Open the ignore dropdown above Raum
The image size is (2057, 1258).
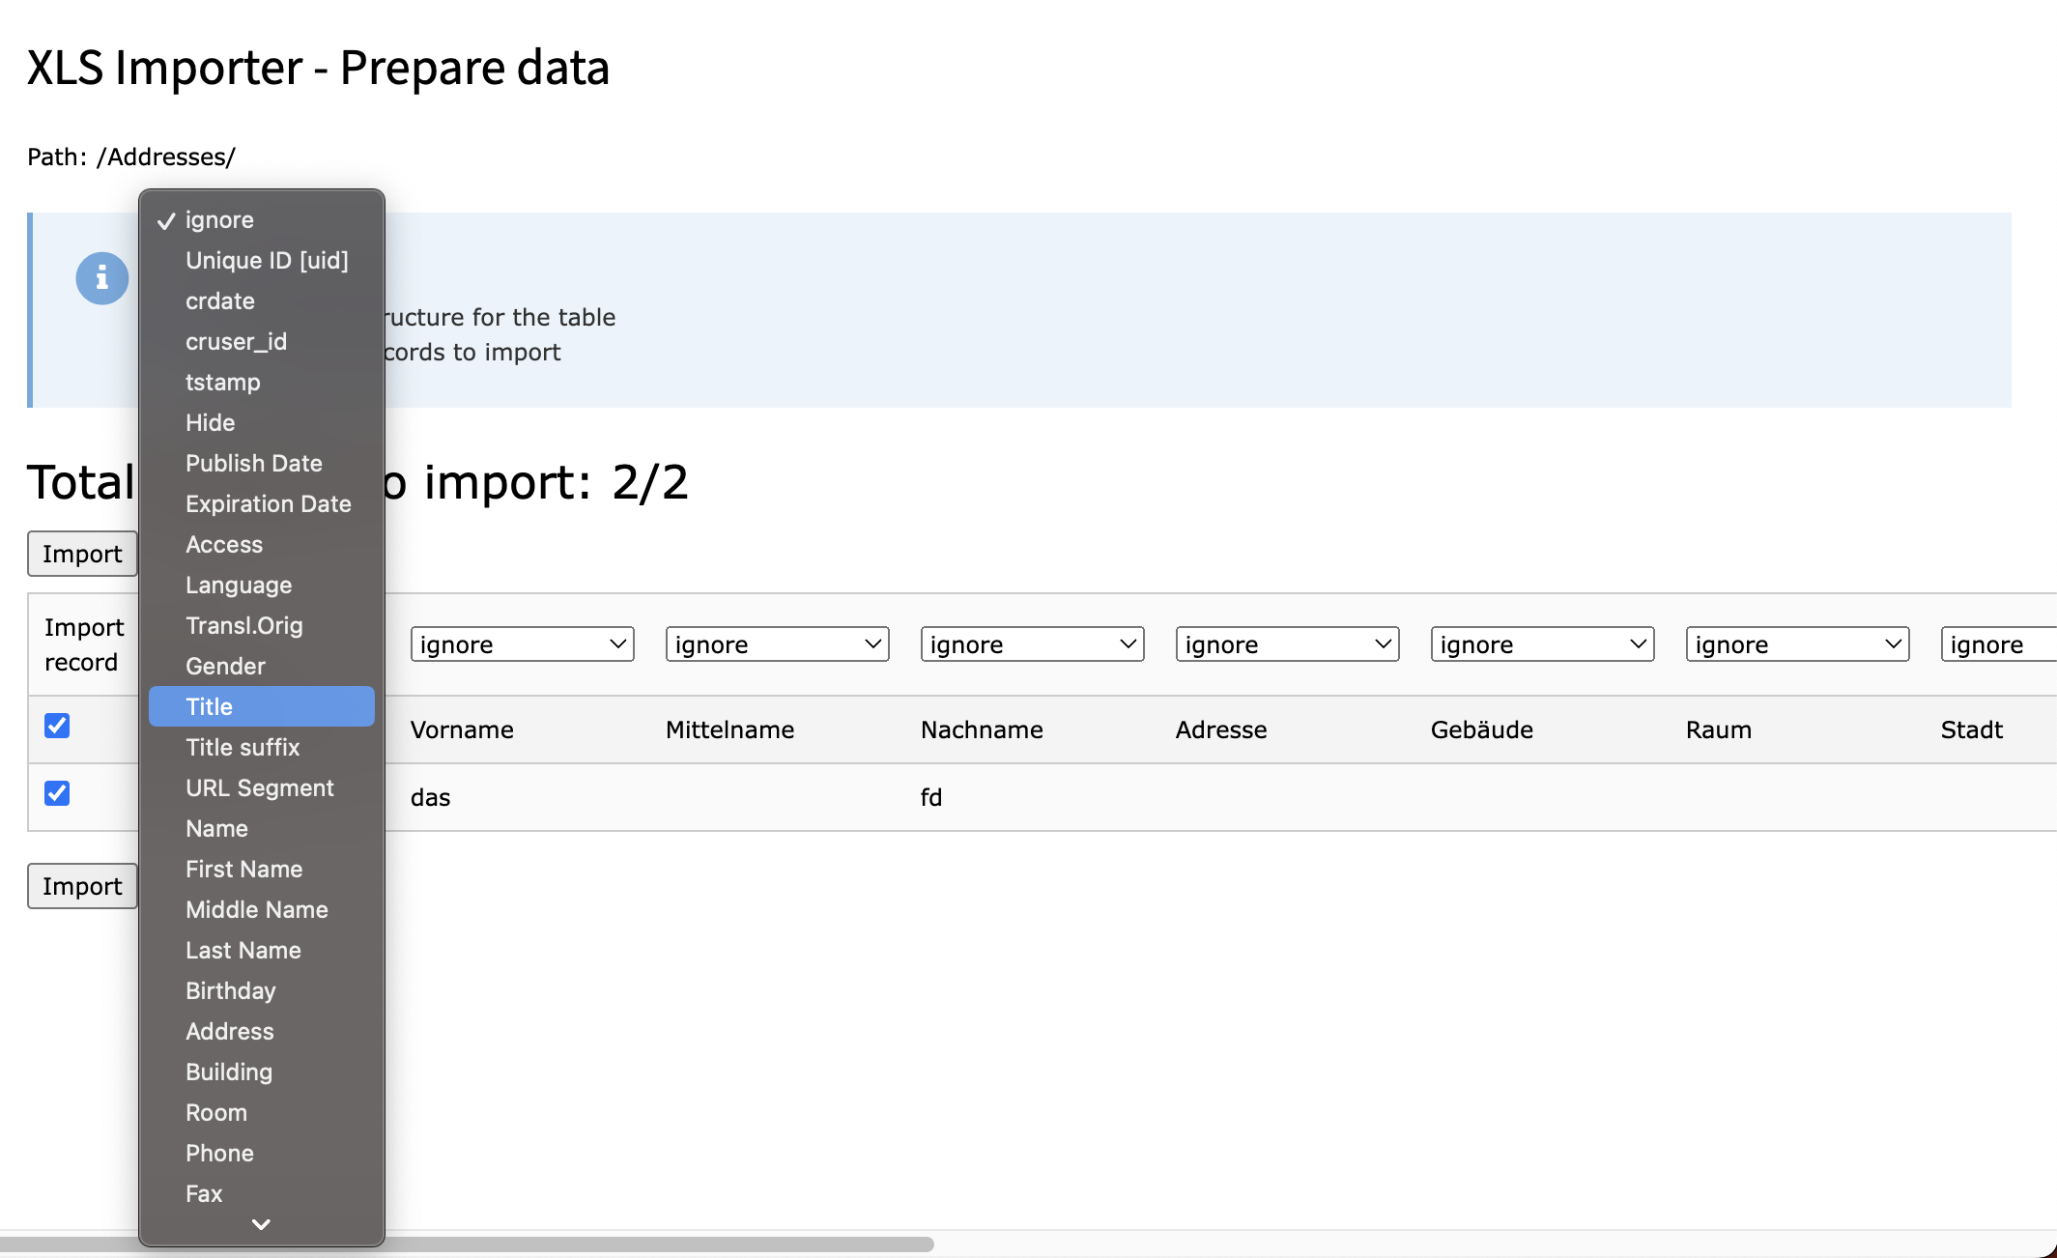tap(1797, 644)
